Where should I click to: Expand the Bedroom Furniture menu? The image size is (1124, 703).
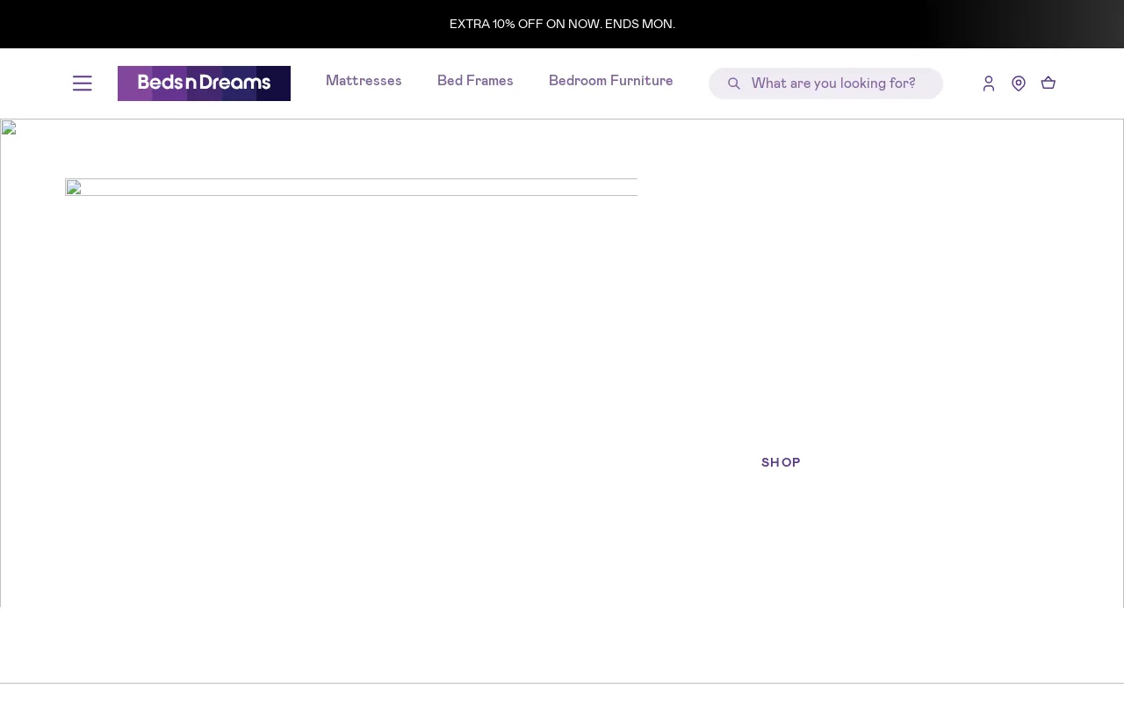pos(611,81)
